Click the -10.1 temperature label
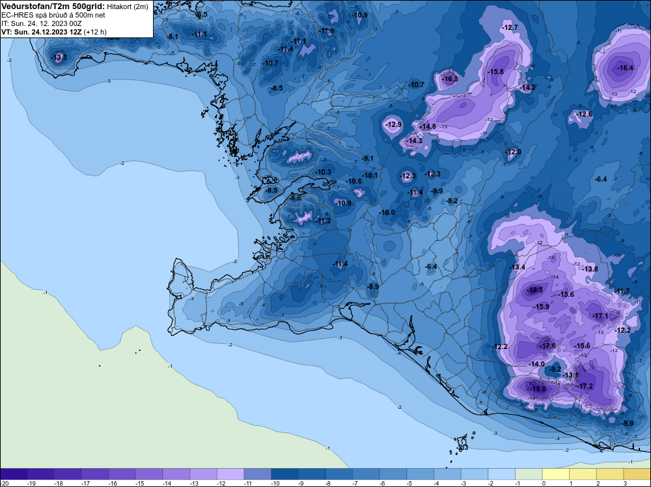651x487 pixels. click(370, 175)
